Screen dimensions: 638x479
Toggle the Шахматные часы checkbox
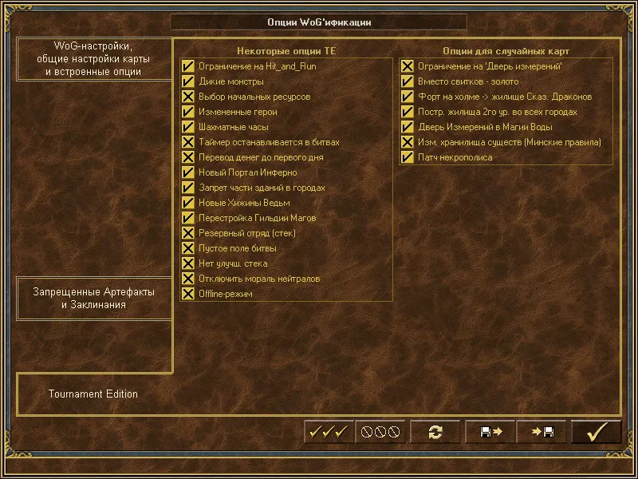coord(188,127)
